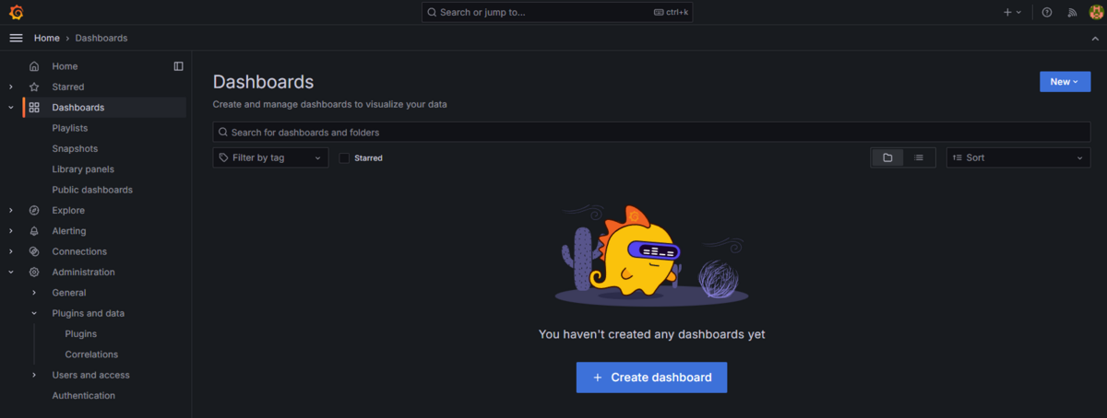Open the help question mark icon
Image resolution: width=1107 pixels, height=418 pixels.
pos(1047,12)
